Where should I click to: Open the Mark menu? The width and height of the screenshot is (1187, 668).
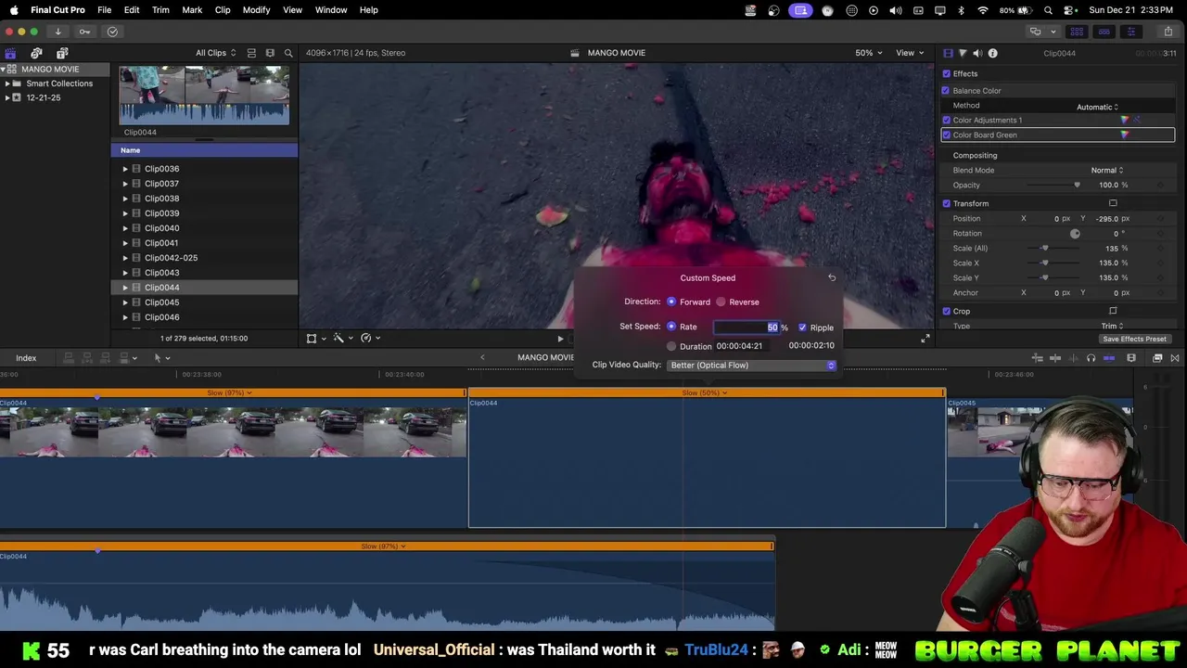click(192, 10)
